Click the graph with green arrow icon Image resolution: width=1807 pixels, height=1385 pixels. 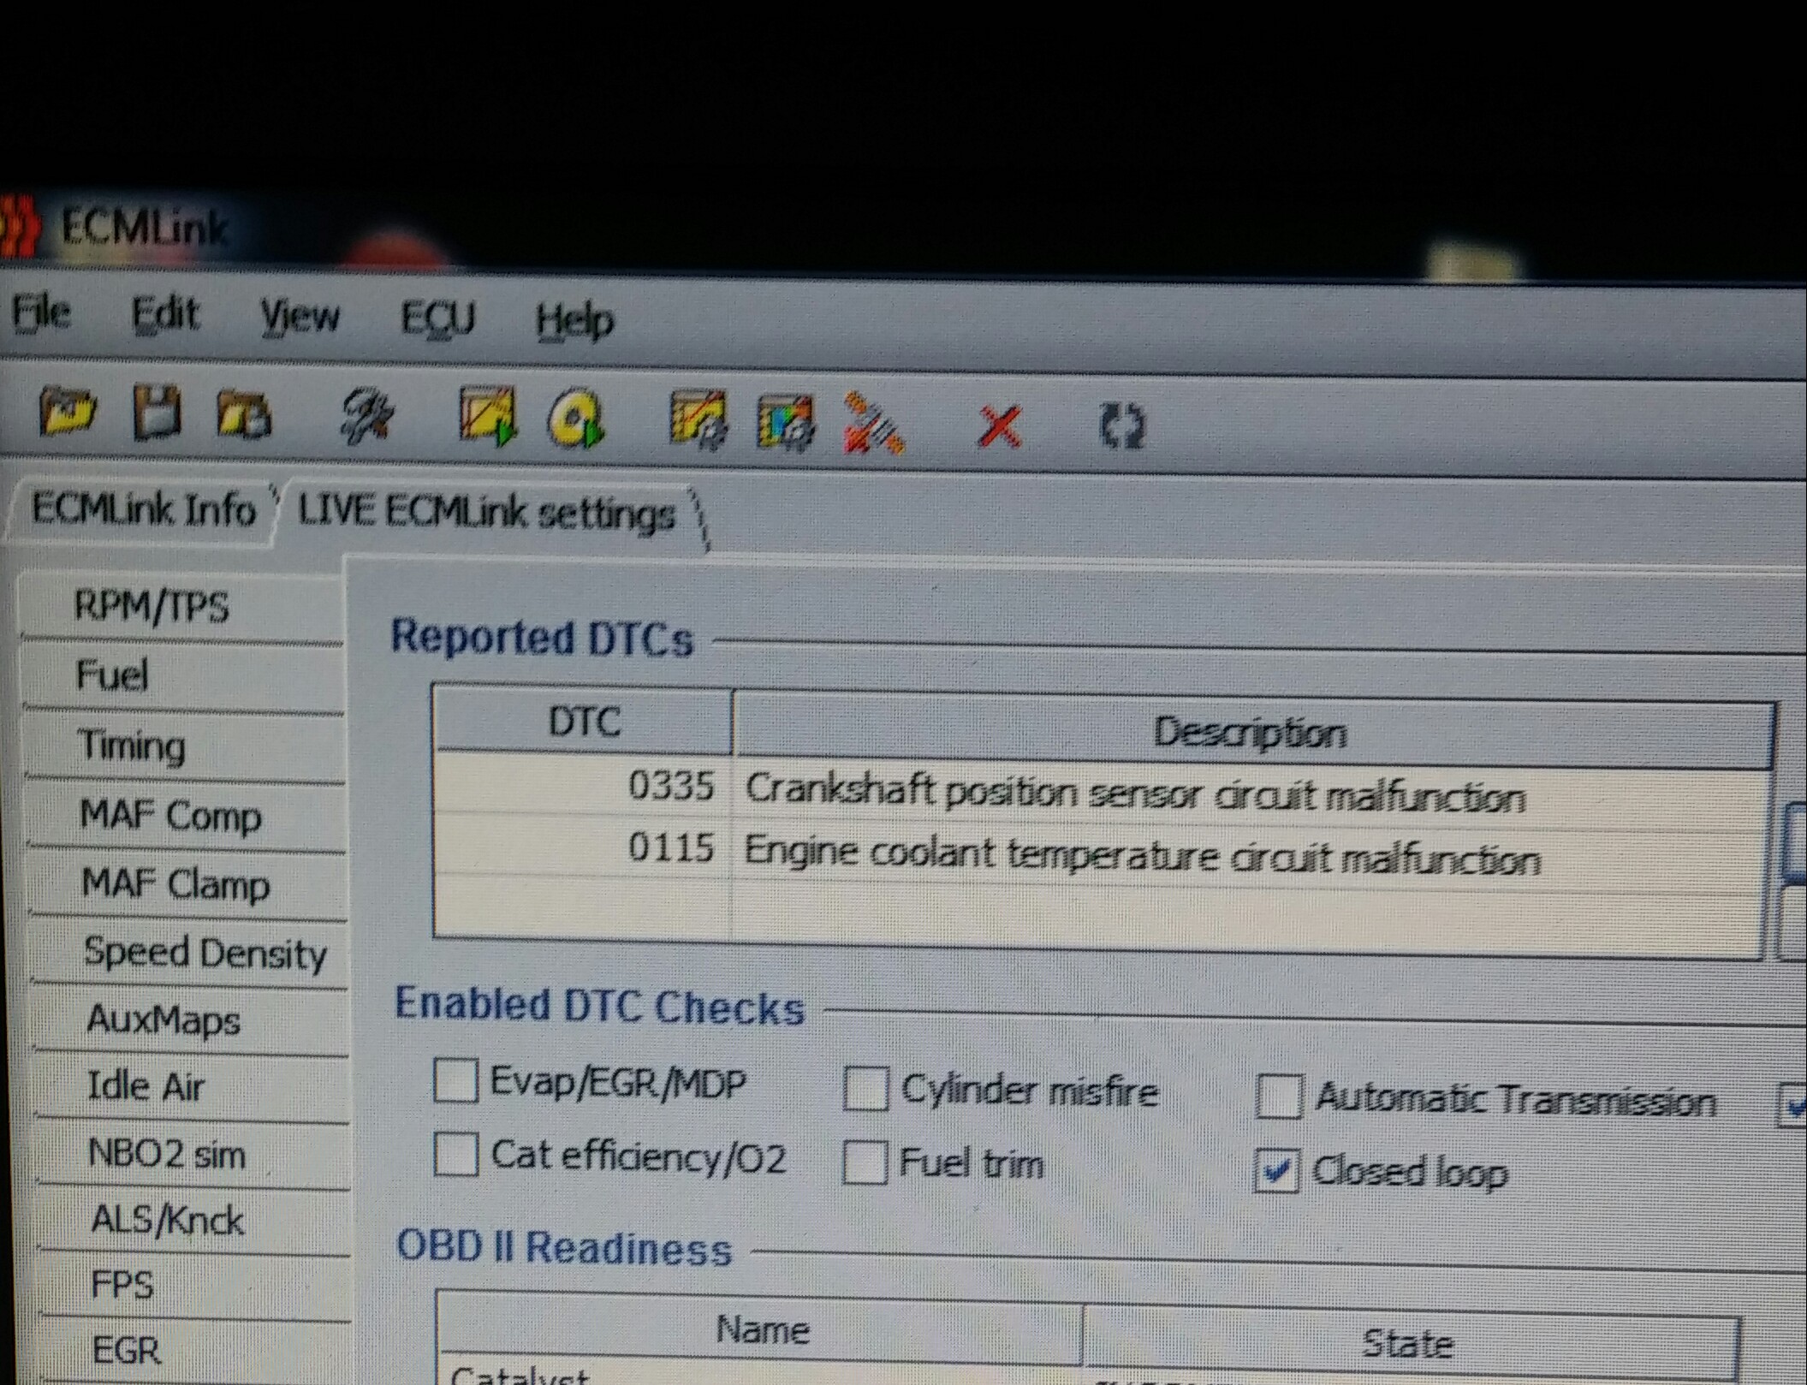[x=488, y=416]
